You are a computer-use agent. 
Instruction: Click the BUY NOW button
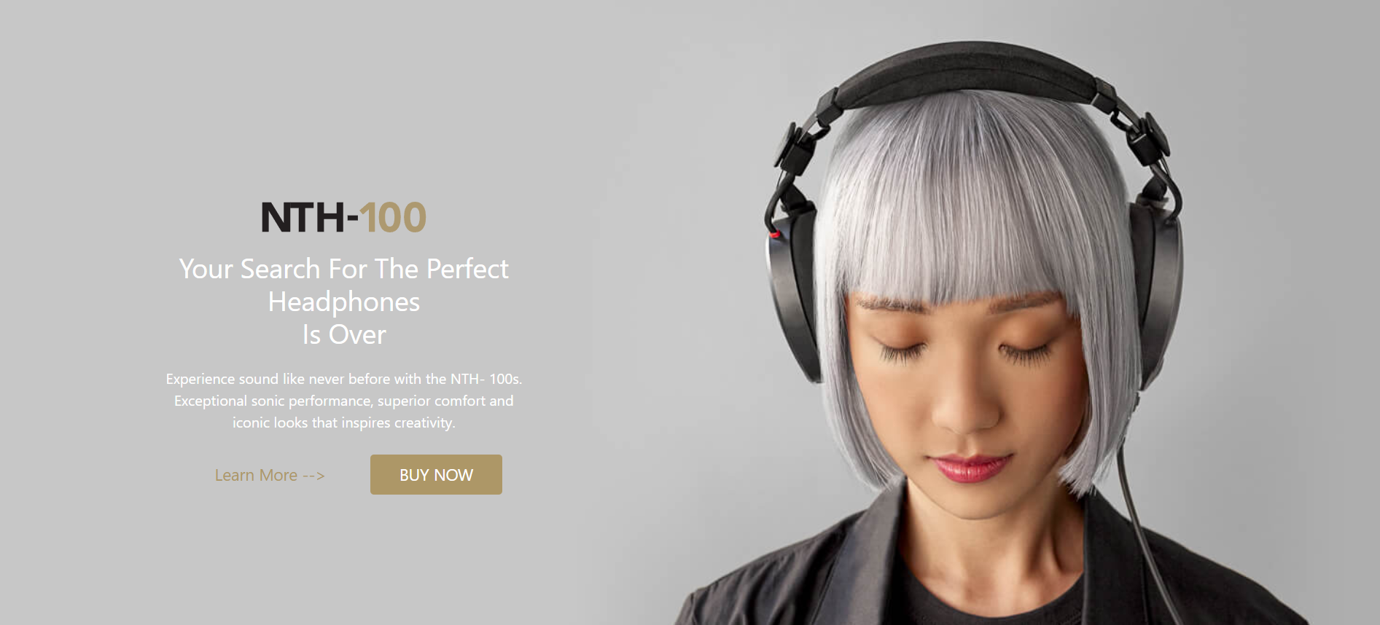click(436, 474)
